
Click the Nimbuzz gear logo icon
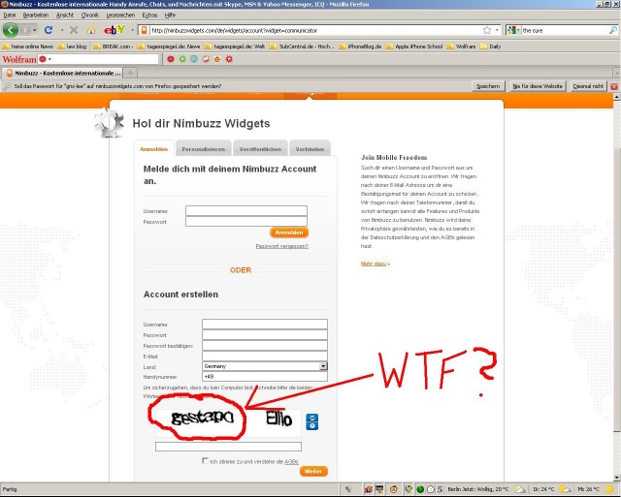pyautogui.click(x=109, y=125)
